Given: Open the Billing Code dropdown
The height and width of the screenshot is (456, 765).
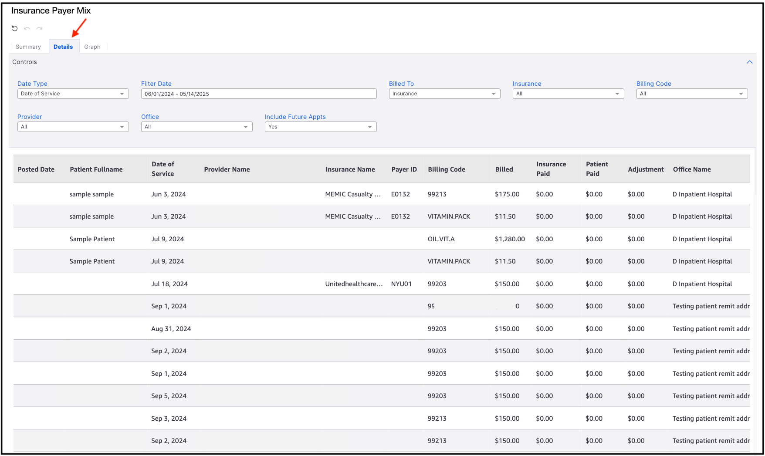Looking at the screenshot, I should (691, 94).
